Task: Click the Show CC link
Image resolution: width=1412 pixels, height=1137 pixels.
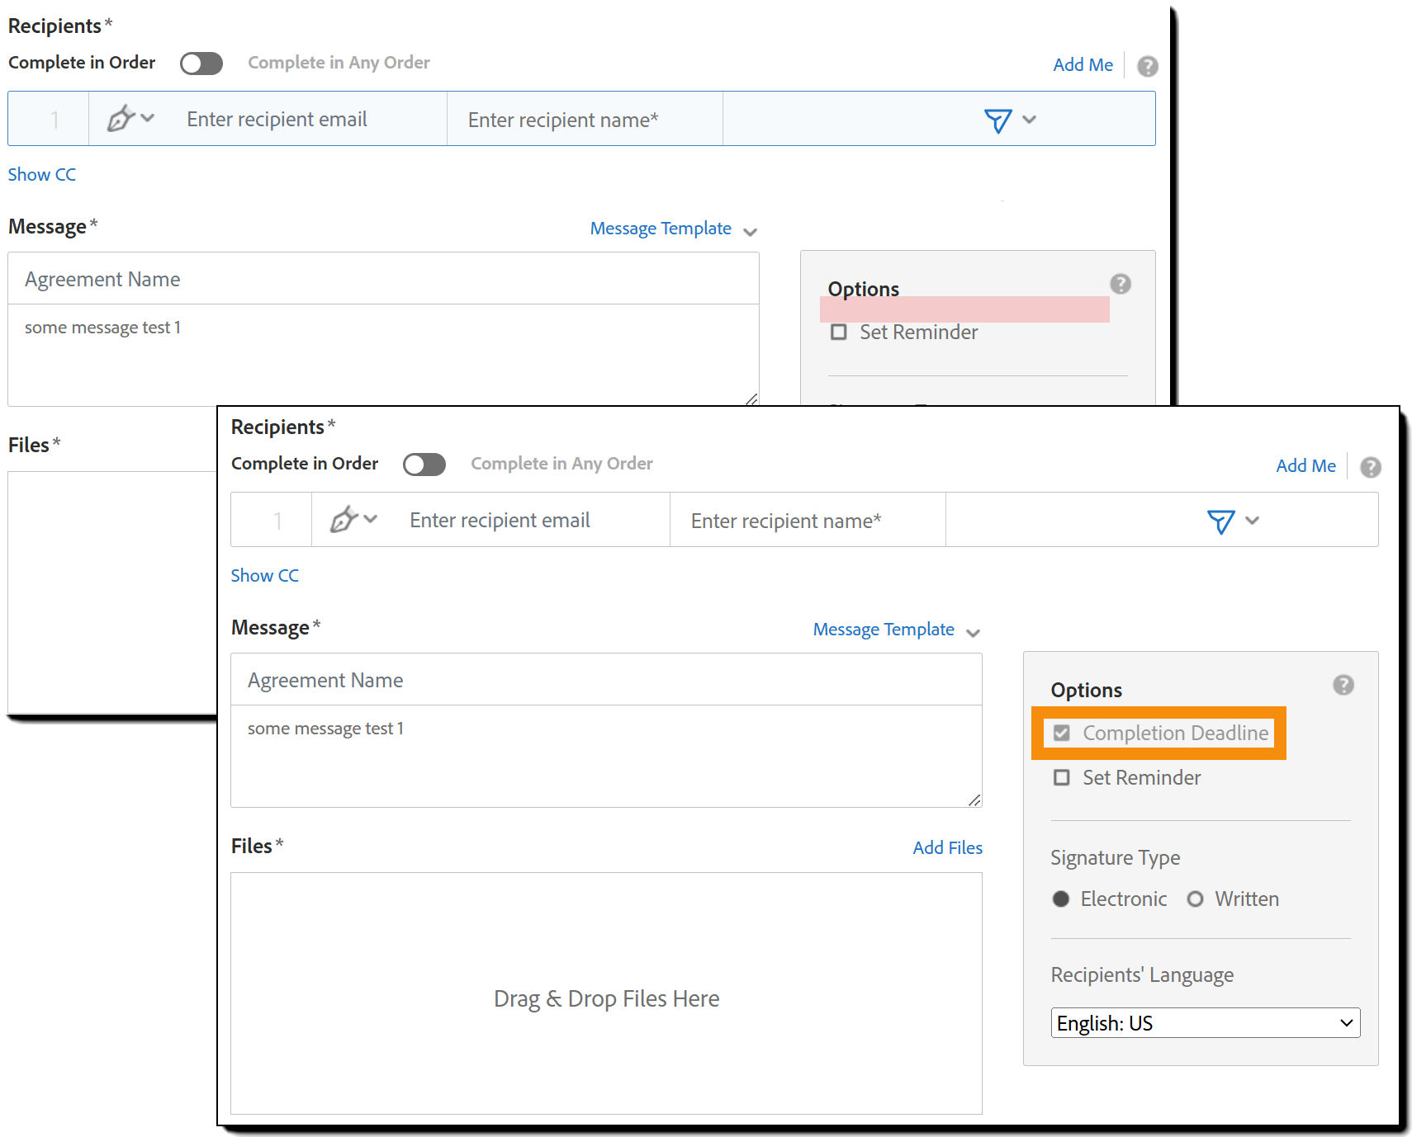Action: point(264,575)
